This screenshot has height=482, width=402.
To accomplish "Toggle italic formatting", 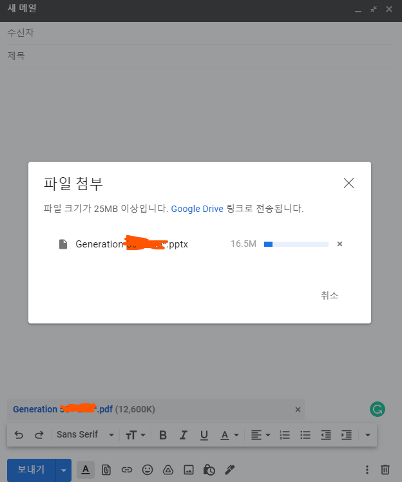I will tap(184, 435).
